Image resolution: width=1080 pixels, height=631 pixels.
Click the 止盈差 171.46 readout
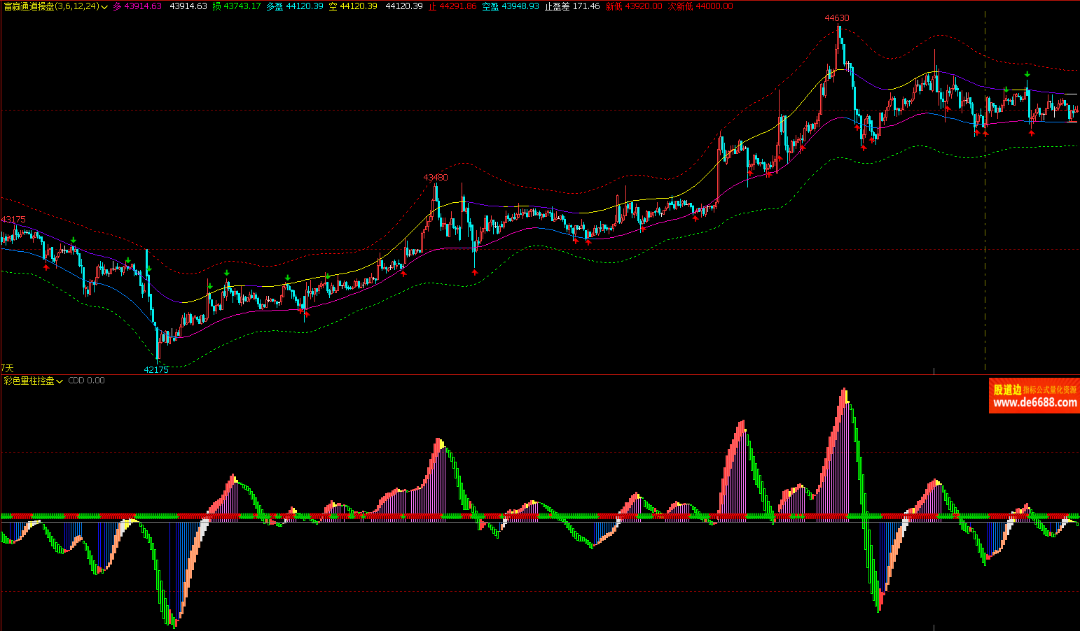pyautogui.click(x=572, y=6)
